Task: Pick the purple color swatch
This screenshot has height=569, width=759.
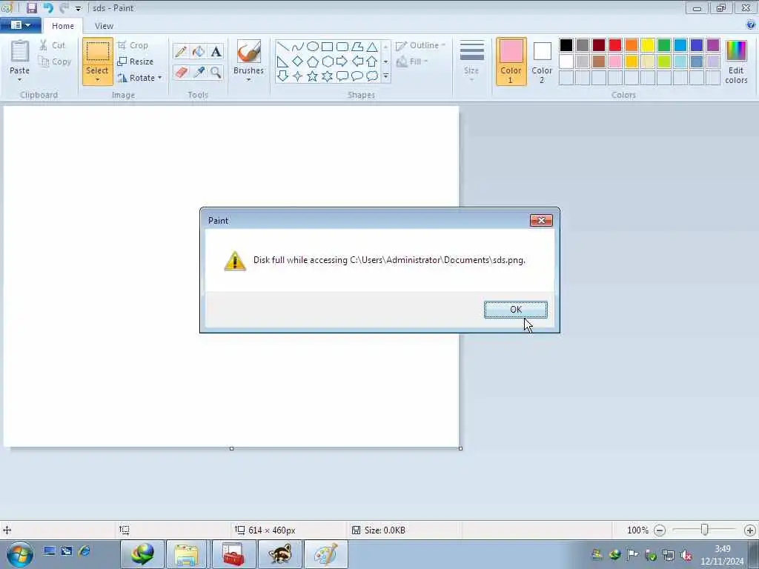Action: click(713, 45)
